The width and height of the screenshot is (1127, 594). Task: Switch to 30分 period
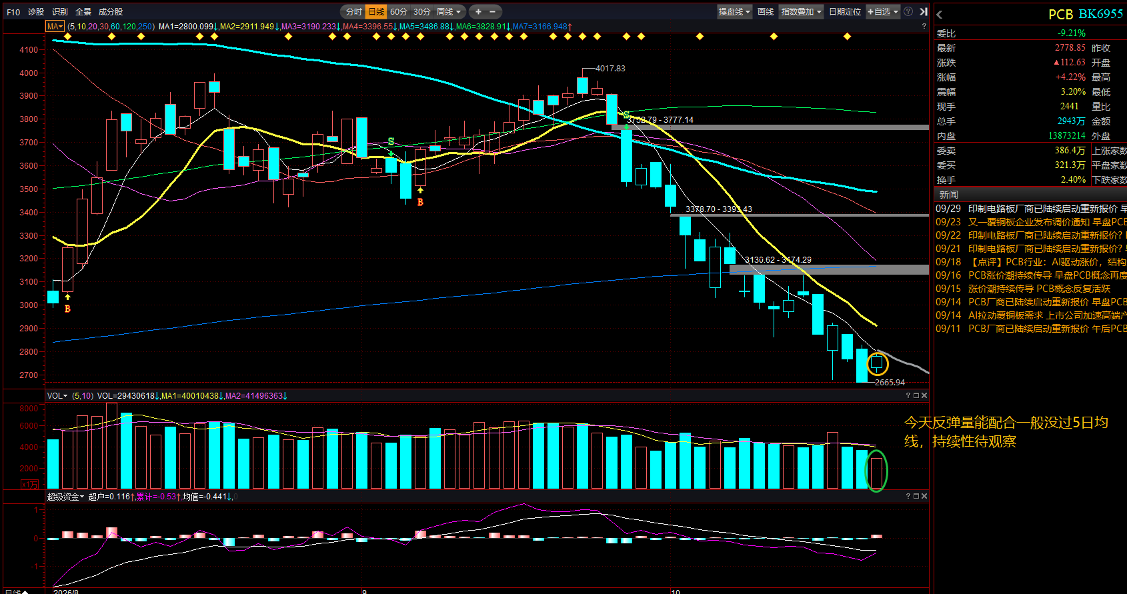[421, 12]
